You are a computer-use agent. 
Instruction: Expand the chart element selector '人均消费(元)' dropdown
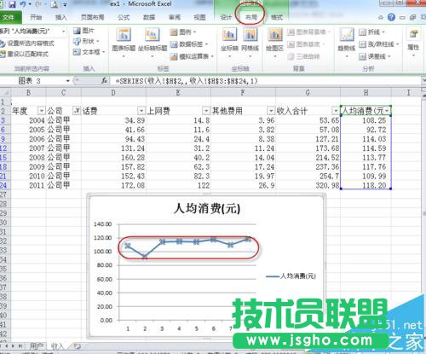pyautogui.click(x=64, y=31)
